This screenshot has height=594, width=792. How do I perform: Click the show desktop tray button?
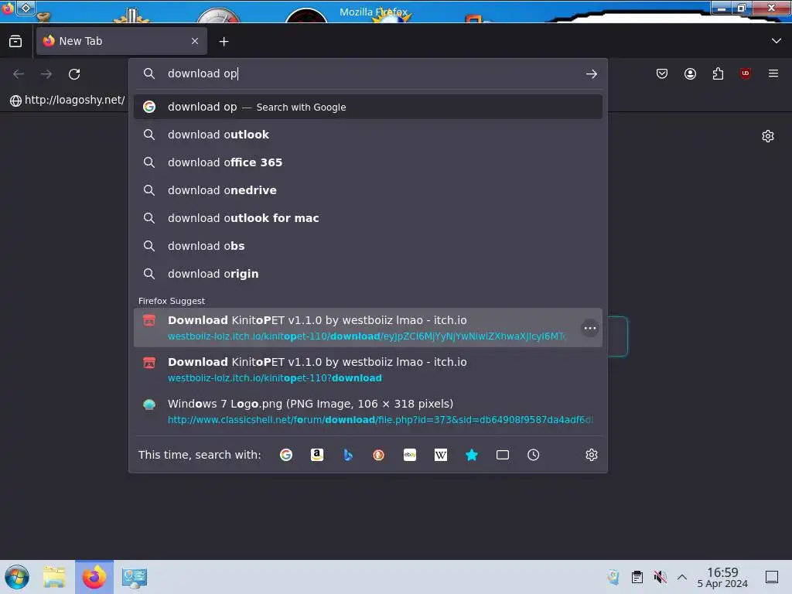(772, 577)
